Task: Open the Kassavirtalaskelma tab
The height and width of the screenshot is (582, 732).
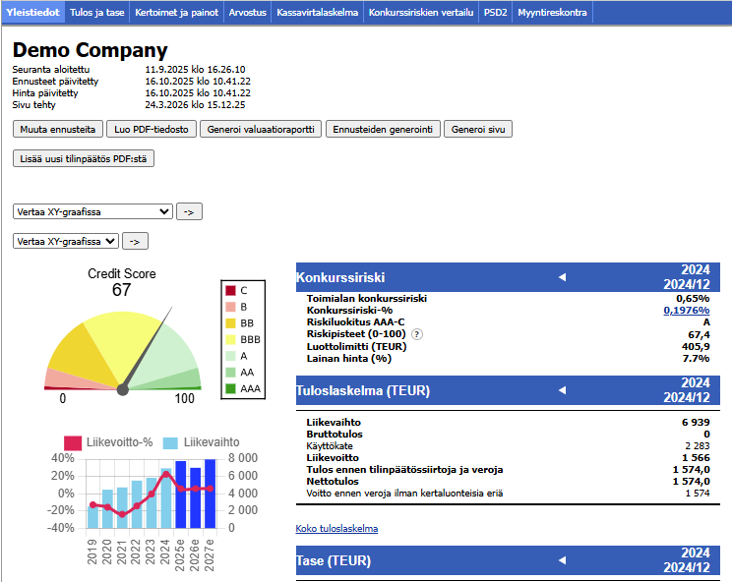Action: coord(318,12)
